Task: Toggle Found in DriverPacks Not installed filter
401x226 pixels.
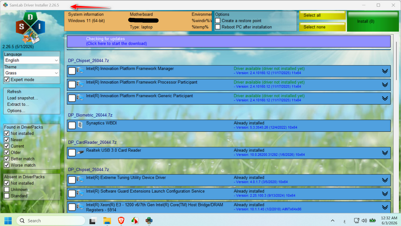Action: [7, 133]
